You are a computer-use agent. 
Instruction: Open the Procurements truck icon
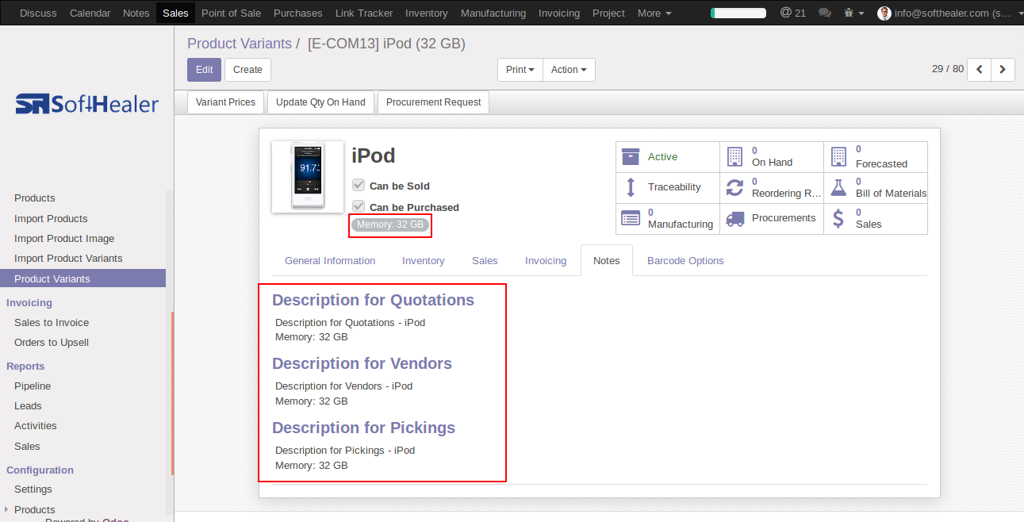coord(735,218)
